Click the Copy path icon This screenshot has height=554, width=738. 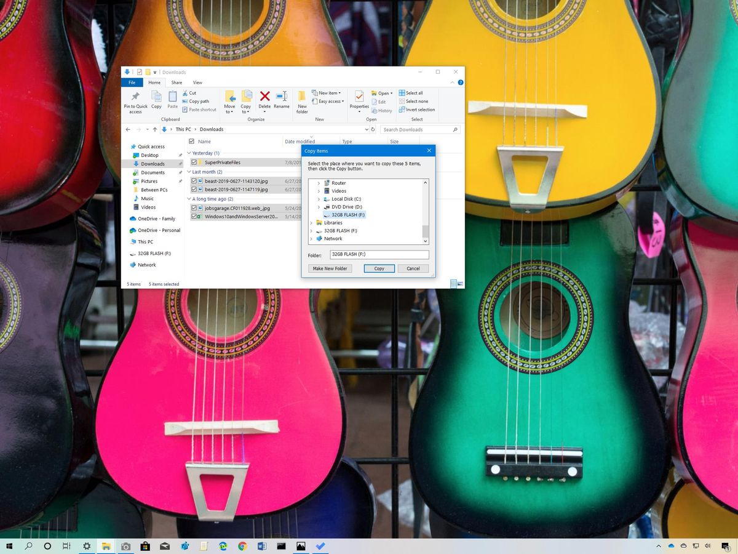[x=197, y=101]
